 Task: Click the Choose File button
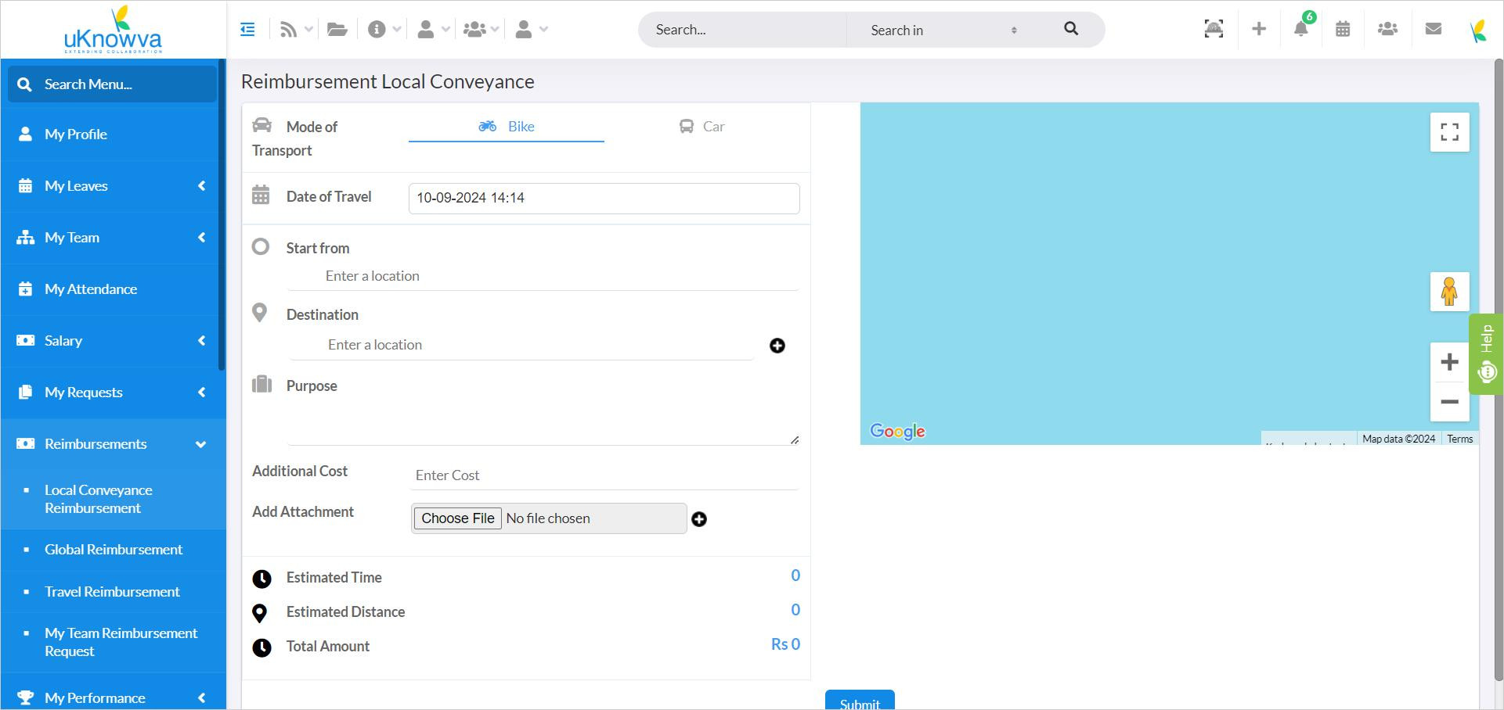[458, 518]
